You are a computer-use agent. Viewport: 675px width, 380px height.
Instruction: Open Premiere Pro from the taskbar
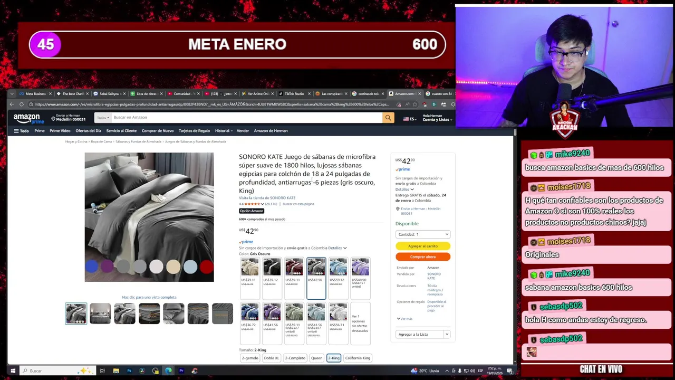[x=181, y=371]
